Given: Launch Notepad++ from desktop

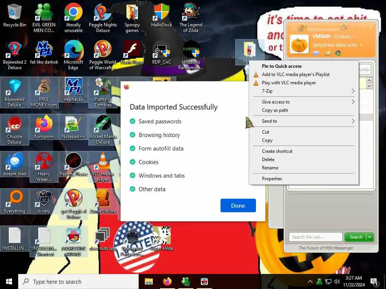Looking at the screenshot, I should click(74, 127).
